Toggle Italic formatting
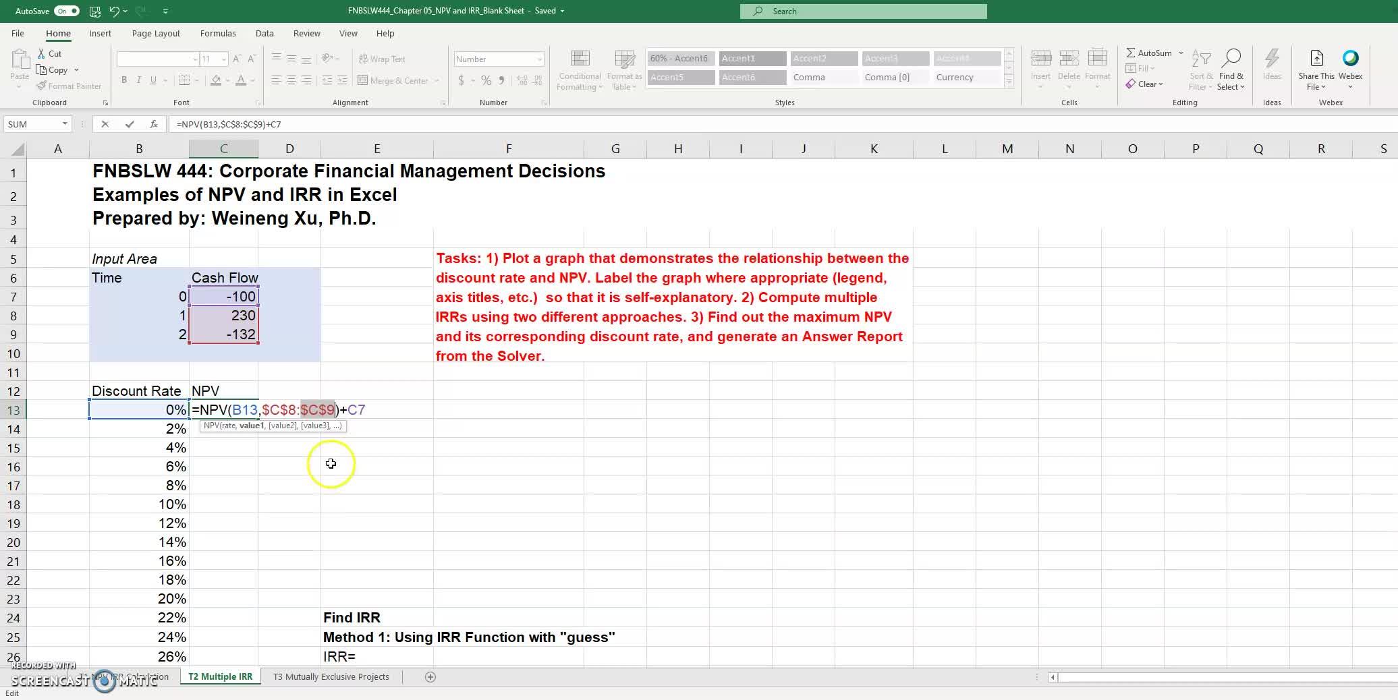 139,80
